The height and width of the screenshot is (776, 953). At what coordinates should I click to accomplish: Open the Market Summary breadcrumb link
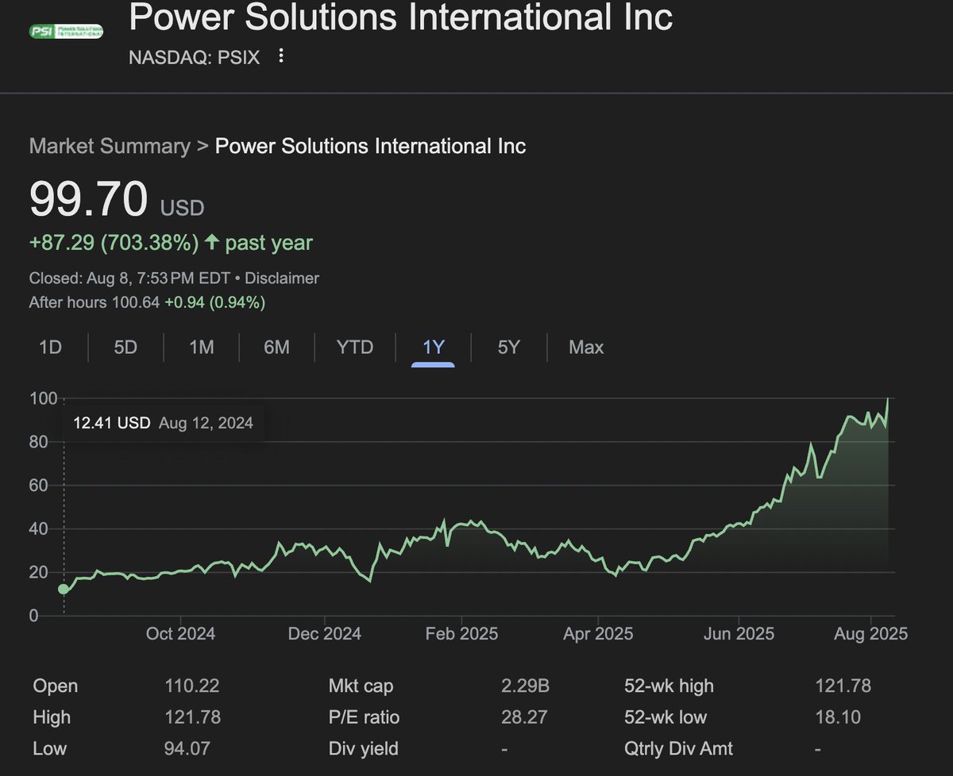tap(110, 146)
